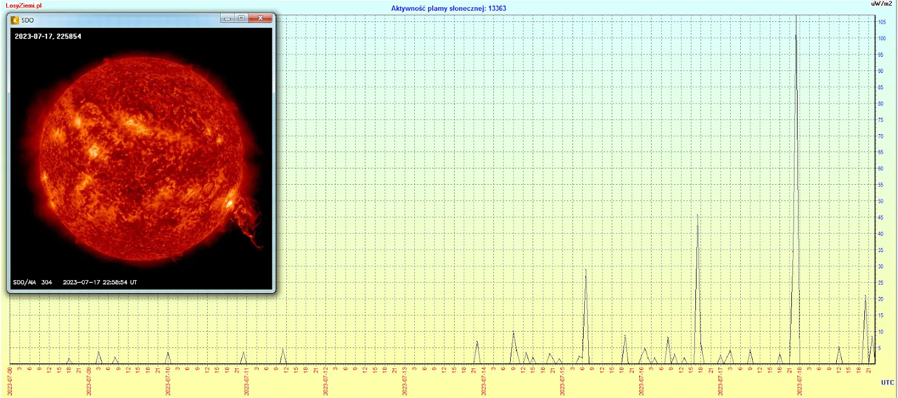Click the chart title 'Aktywność plamy słonecznej: 13363'
The height and width of the screenshot is (398, 898).
click(x=448, y=8)
